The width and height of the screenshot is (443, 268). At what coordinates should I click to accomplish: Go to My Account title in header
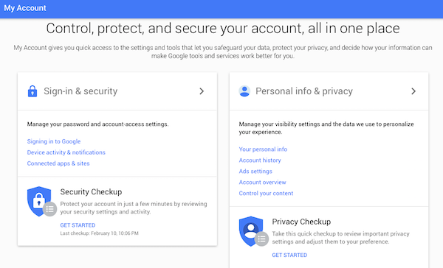(25, 8)
